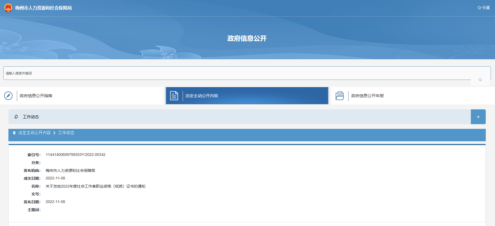Screen dimensions: 495x226
Task: Click the 成文日期 value 2022-11-08
Action: [55, 178]
